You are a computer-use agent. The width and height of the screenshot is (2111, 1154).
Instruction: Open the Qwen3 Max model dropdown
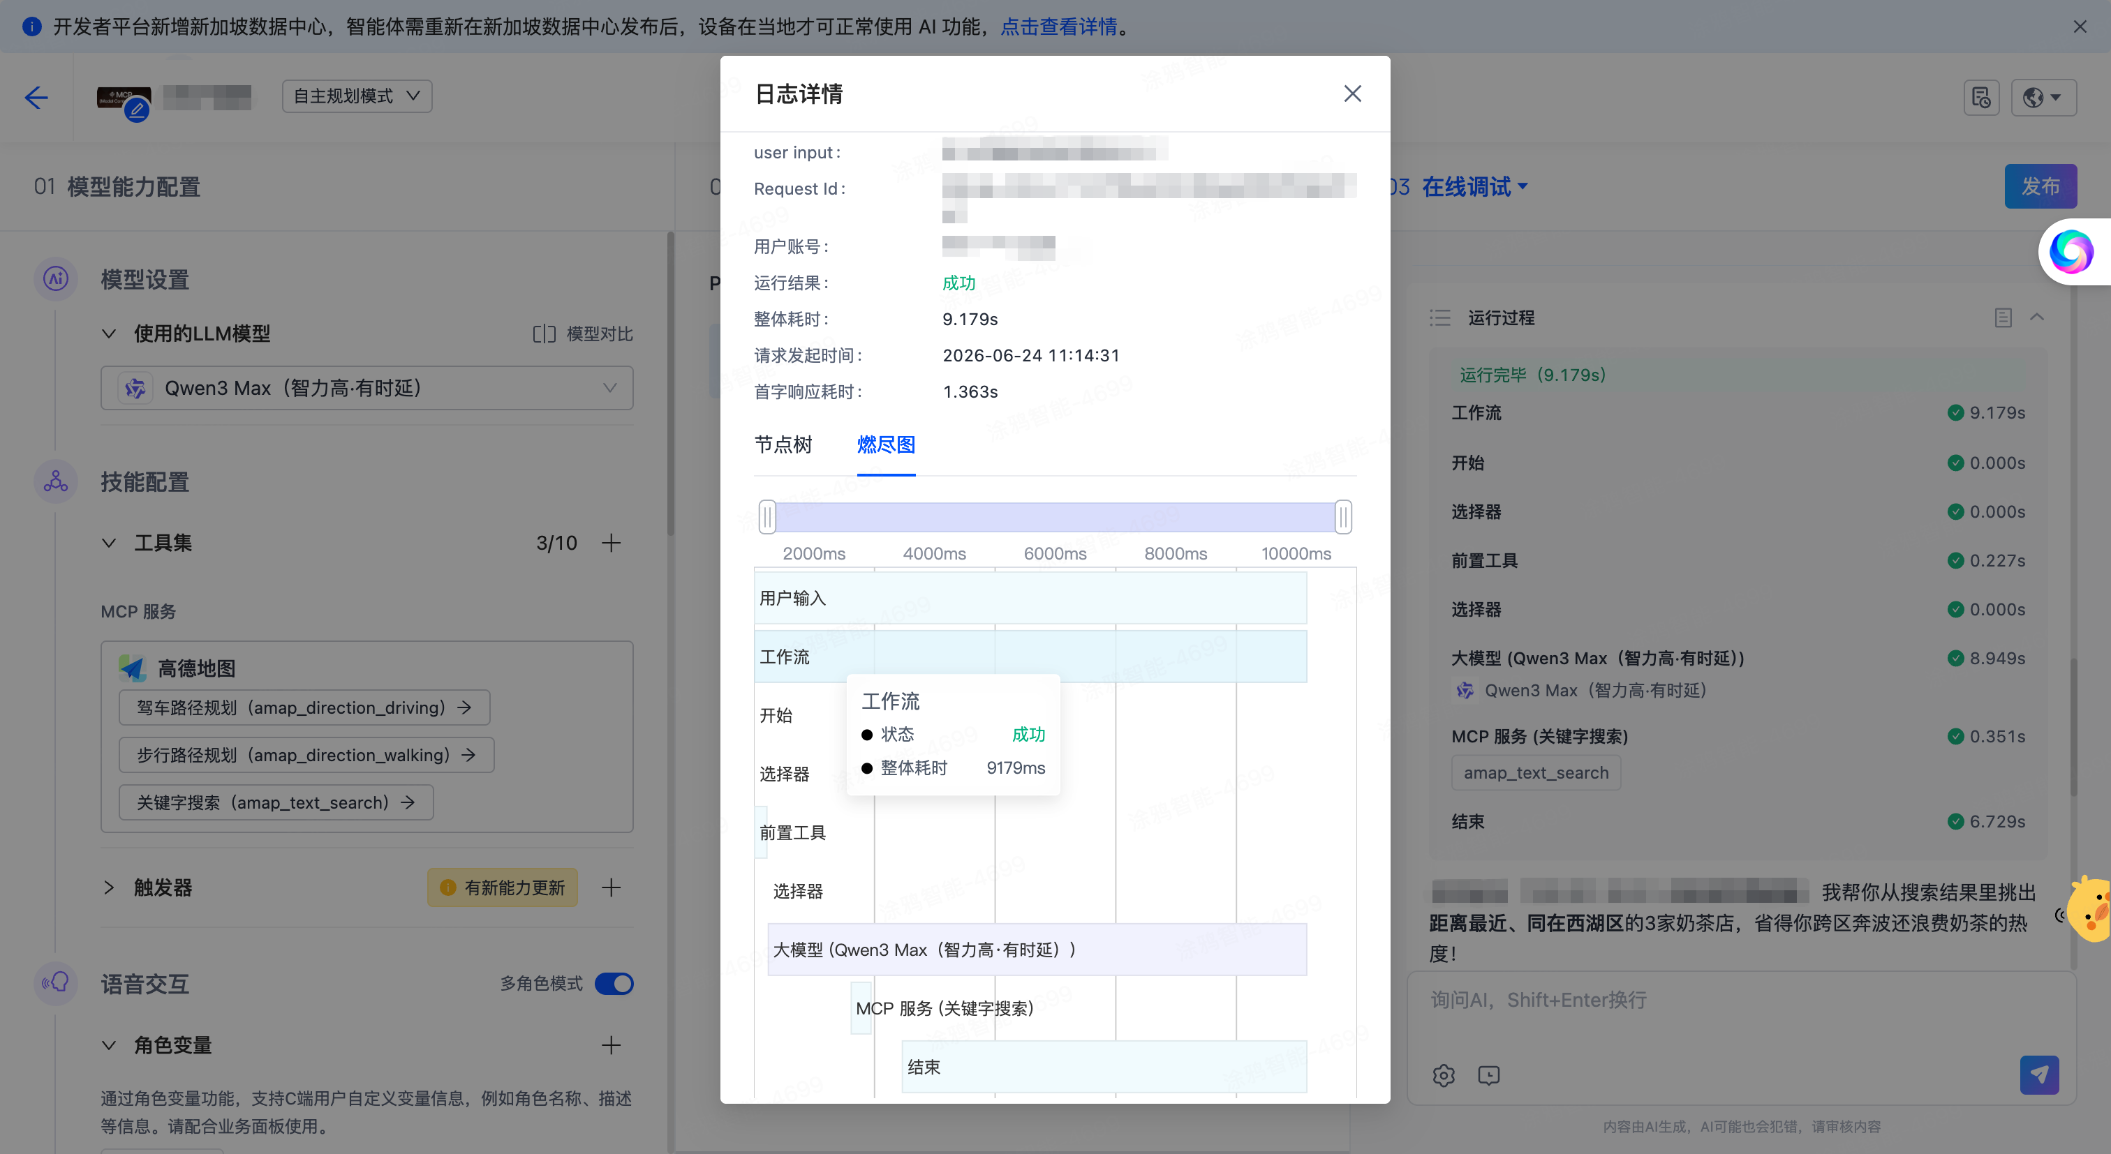366,387
